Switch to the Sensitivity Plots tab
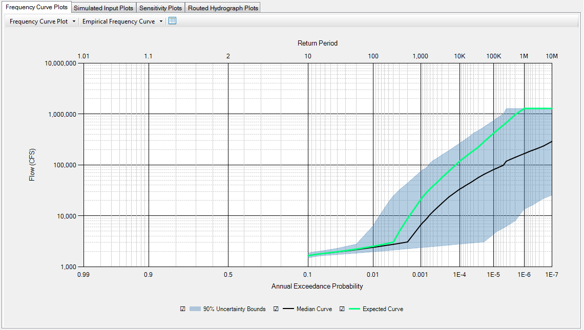 pos(160,8)
